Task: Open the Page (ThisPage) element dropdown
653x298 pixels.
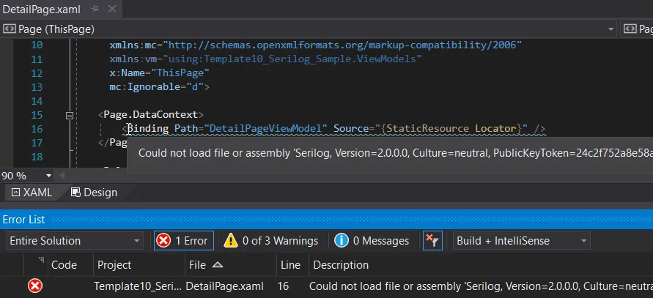Action: 611,29
